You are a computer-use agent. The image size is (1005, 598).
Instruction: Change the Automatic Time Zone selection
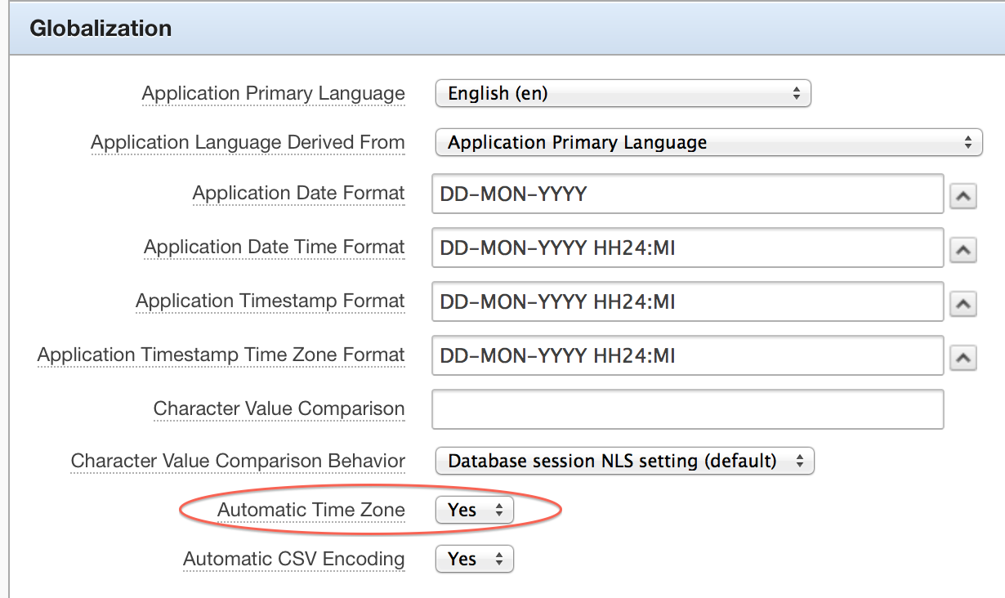point(474,509)
